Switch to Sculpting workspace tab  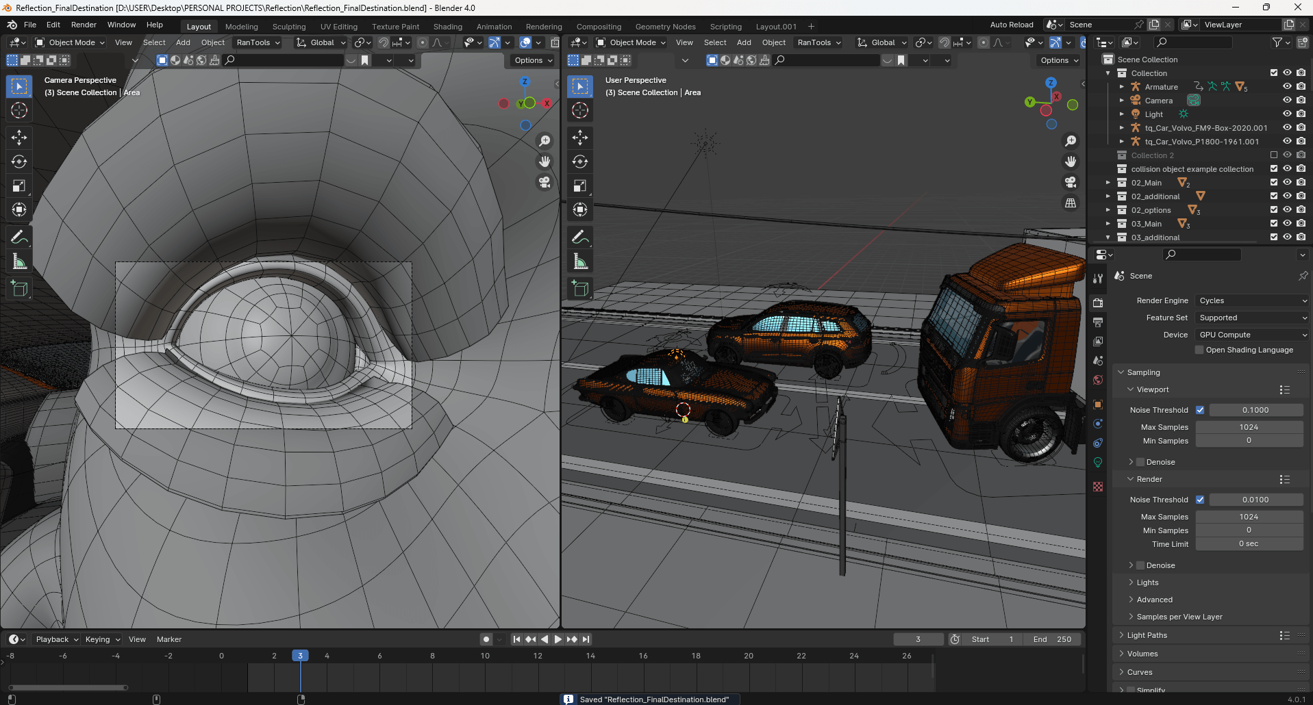289,27
